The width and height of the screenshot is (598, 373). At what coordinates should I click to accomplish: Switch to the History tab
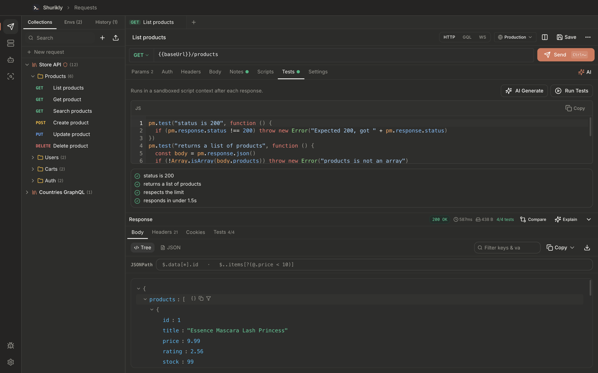point(106,22)
